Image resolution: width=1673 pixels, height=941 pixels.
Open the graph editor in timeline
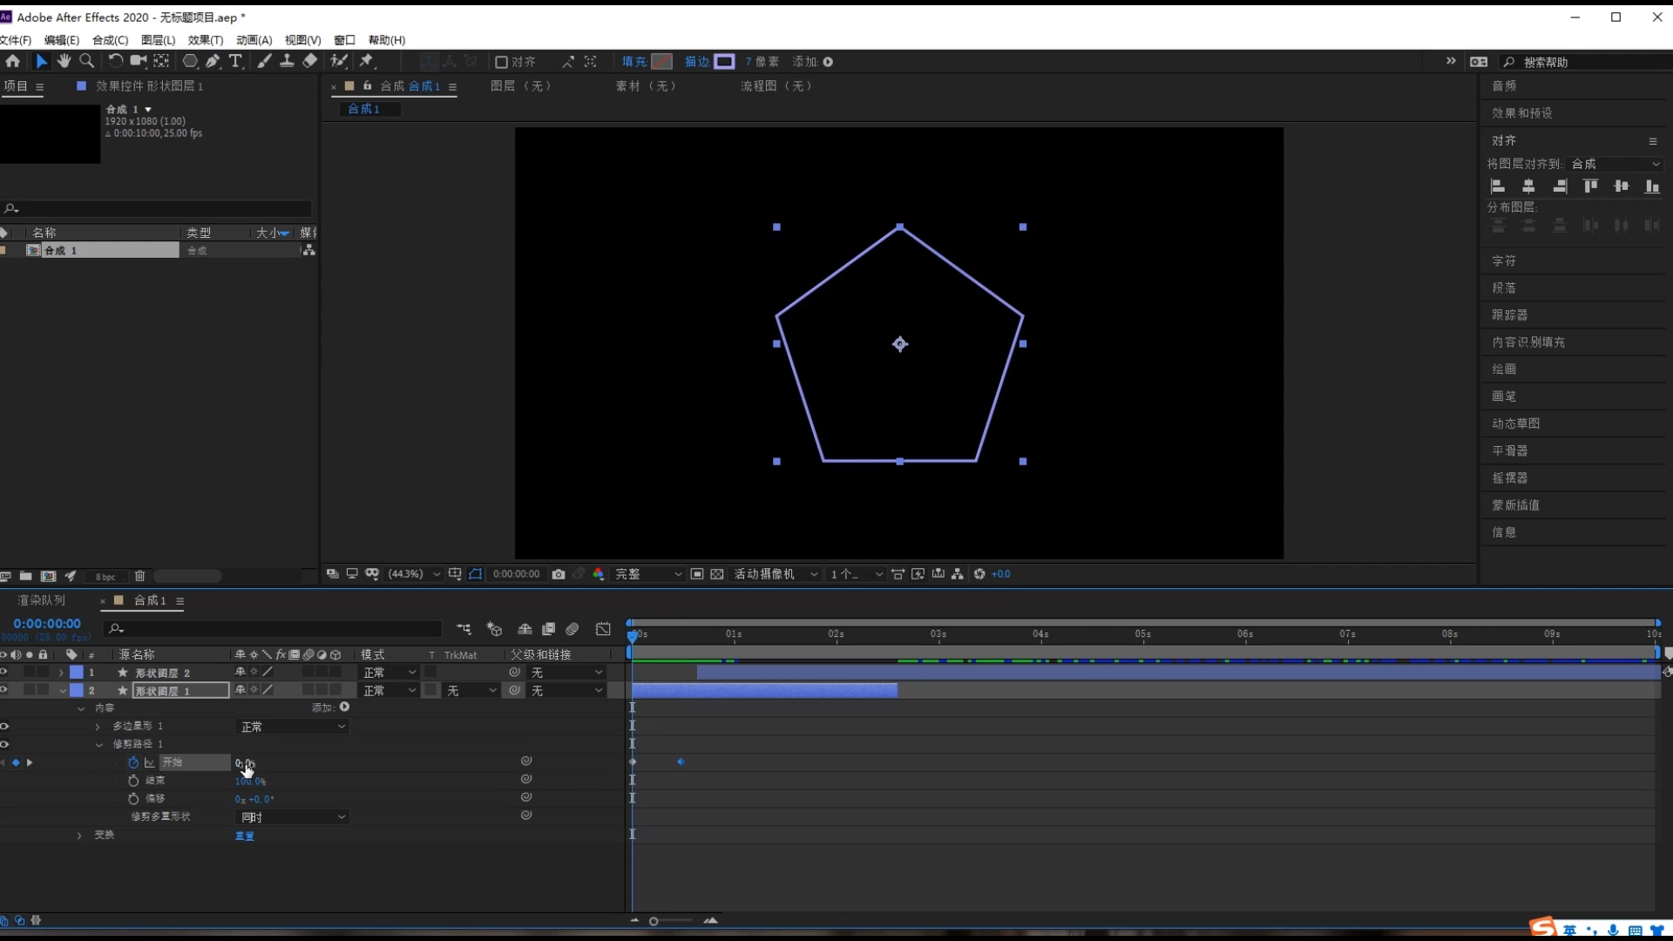click(x=603, y=629)
